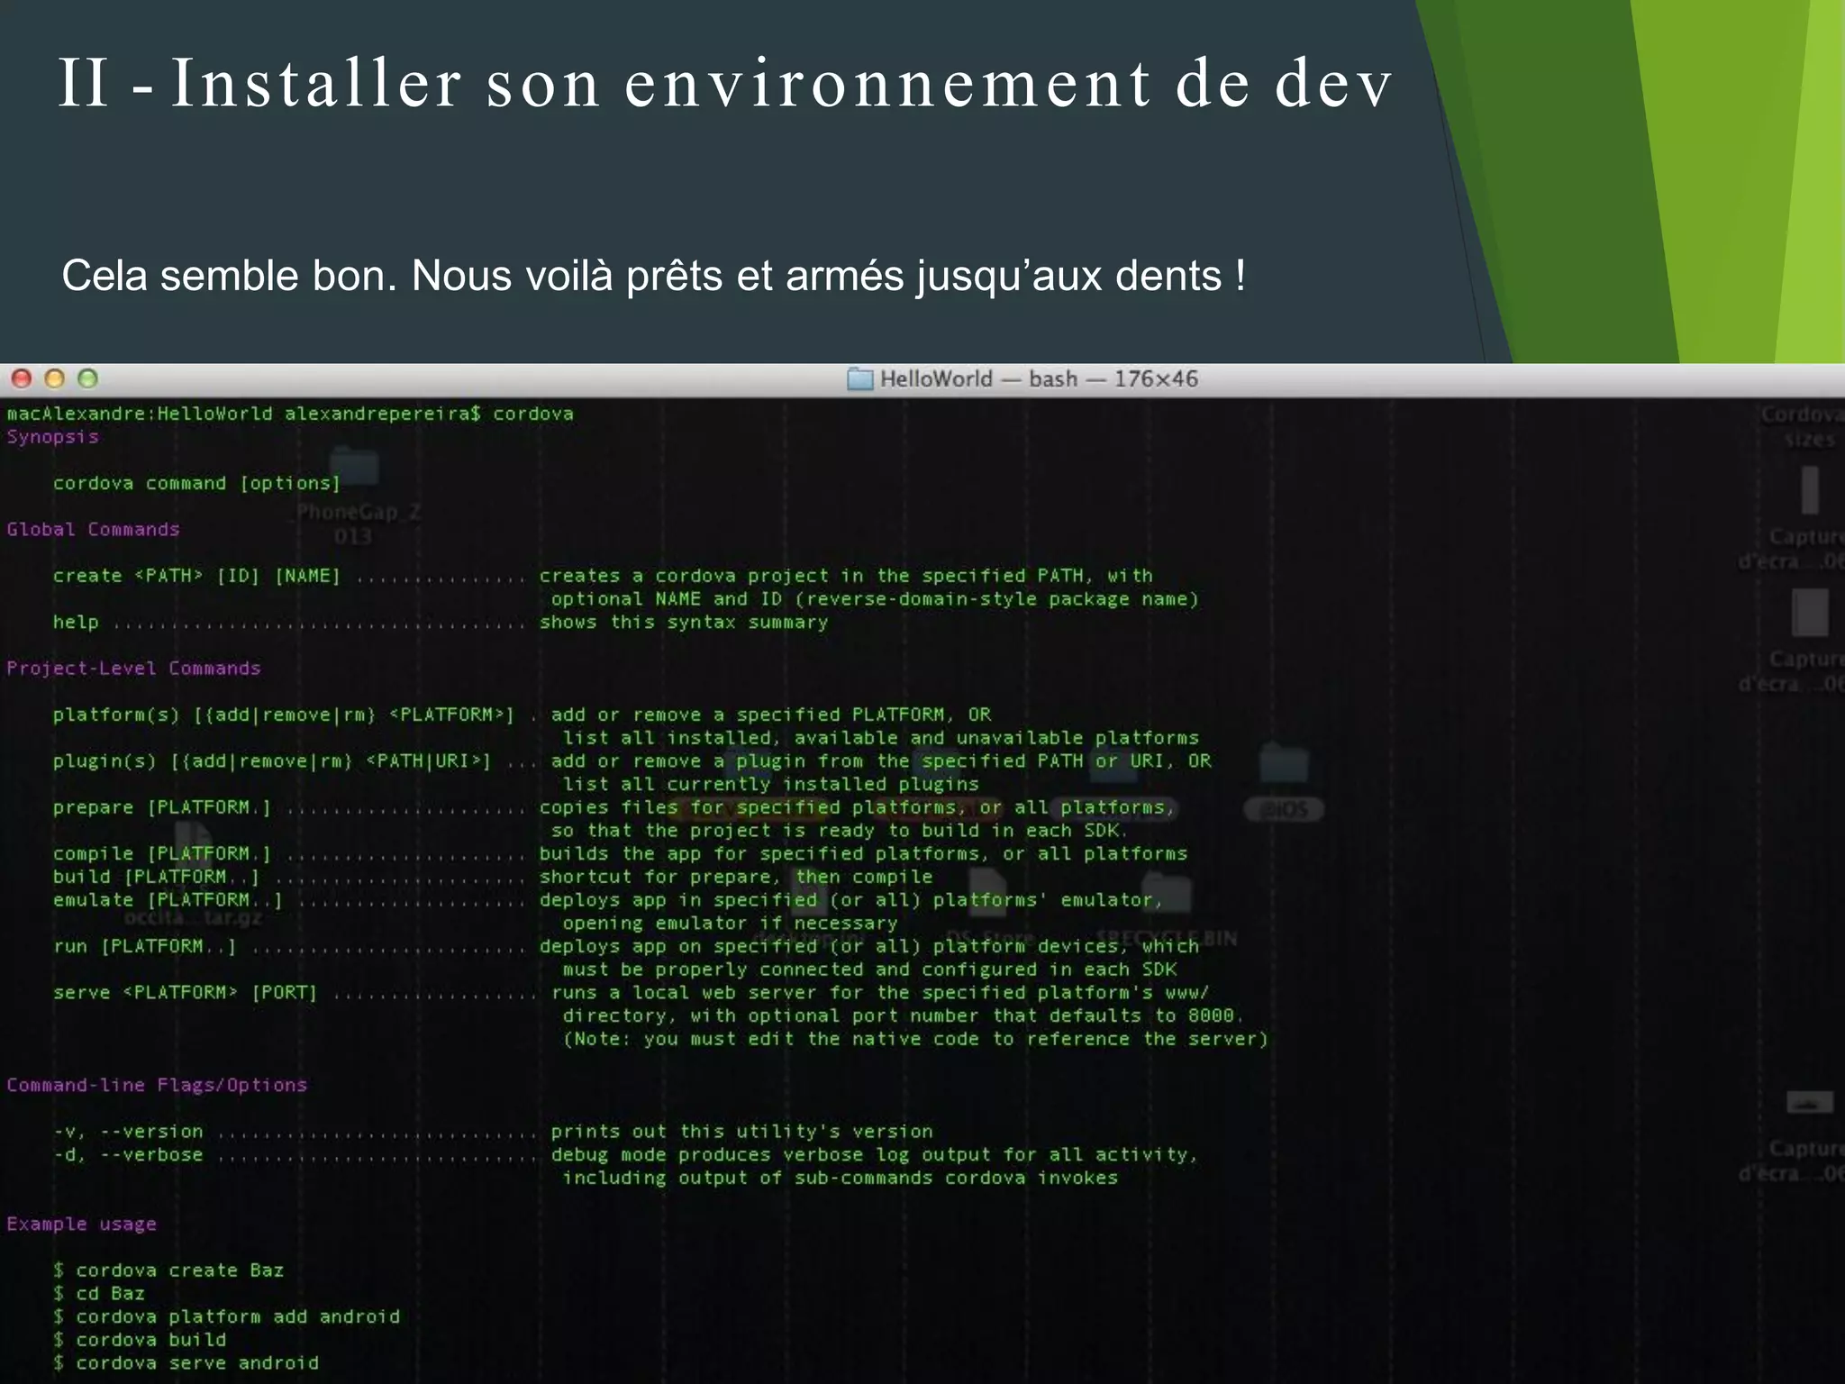The width and height of the screenshot is (1845, 1384).
Task: Click '(Note: you must edit the native code' line
Action: tap(915, 1039)
